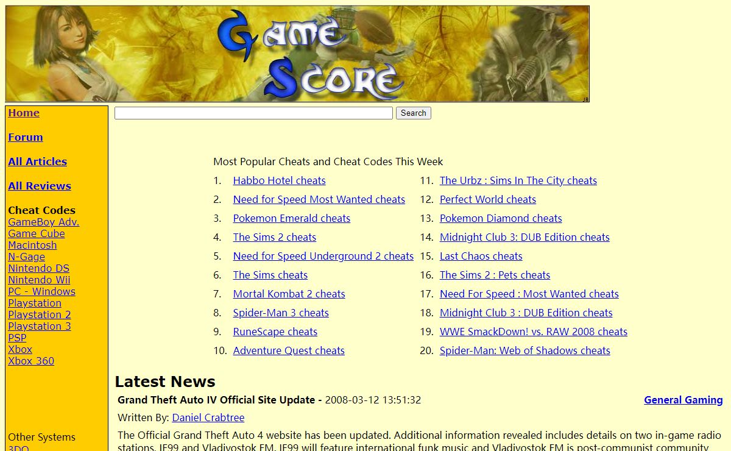Open Need For Speed : Most Wanted cheats
Viewport: 731px width, 451px height.
click(529, 294)
